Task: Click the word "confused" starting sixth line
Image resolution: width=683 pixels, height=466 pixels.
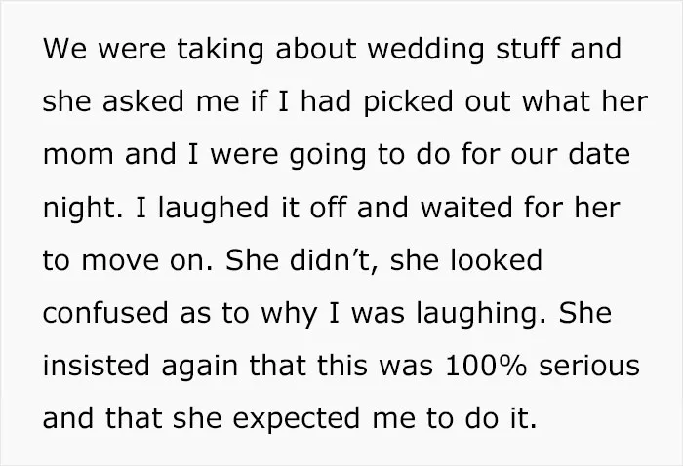Action: (x=105, y=312)
